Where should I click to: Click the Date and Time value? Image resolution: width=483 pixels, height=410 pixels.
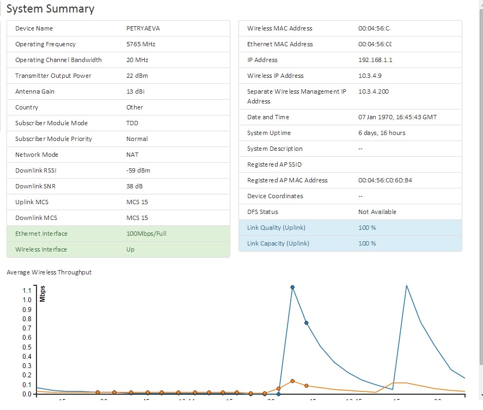[x=397, y=117]
